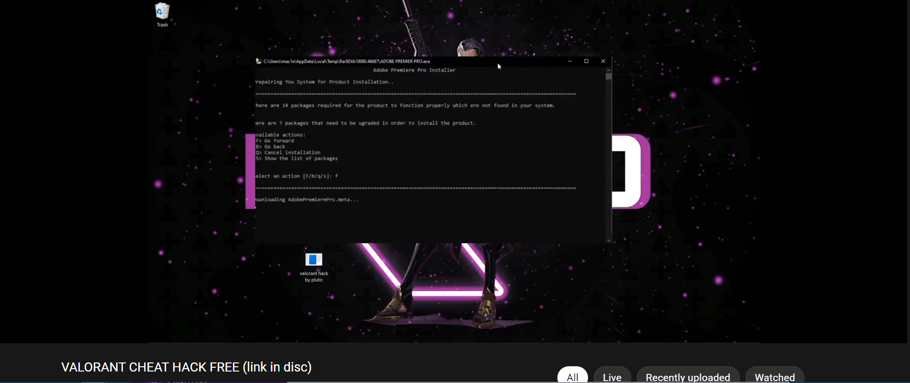Click the '14 packages required' message line
Screen dimensions: 910x383
pos(405,106)
